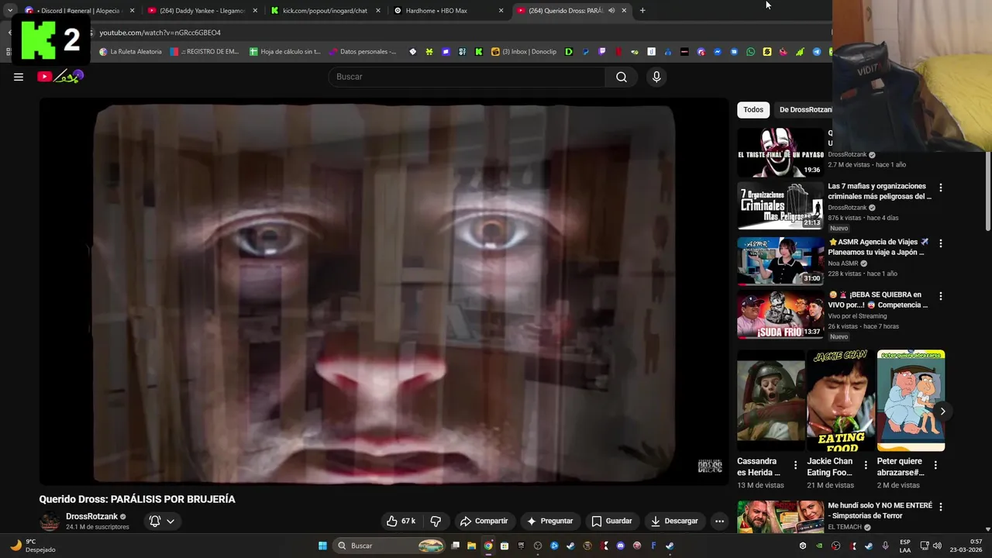Open options for Las 7 mafias video
Image resolution: width=992 pixels, height=558 pixels.
941,188
